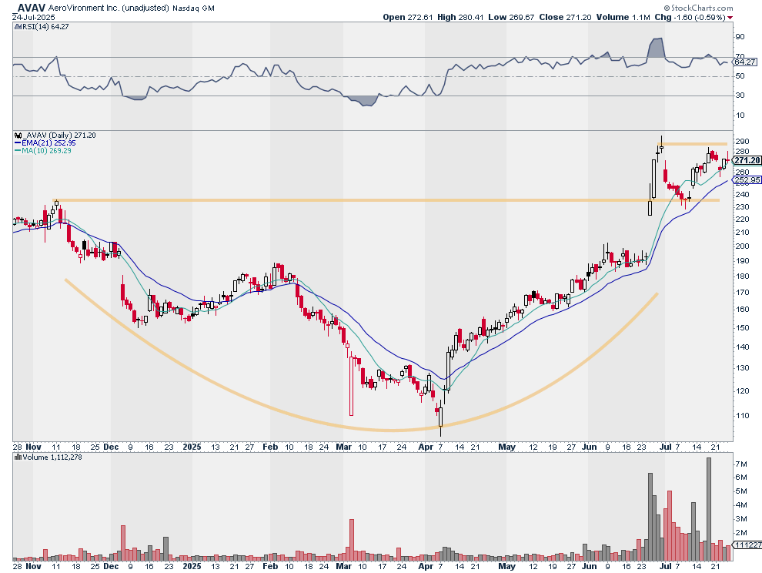This screenshot has height=573, width=762.
Task: Click the EMA(21) 252.95 legend label
Action: click(48, 143)
